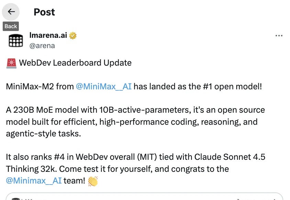Click the clapping hands emoji

coord(93,181)
